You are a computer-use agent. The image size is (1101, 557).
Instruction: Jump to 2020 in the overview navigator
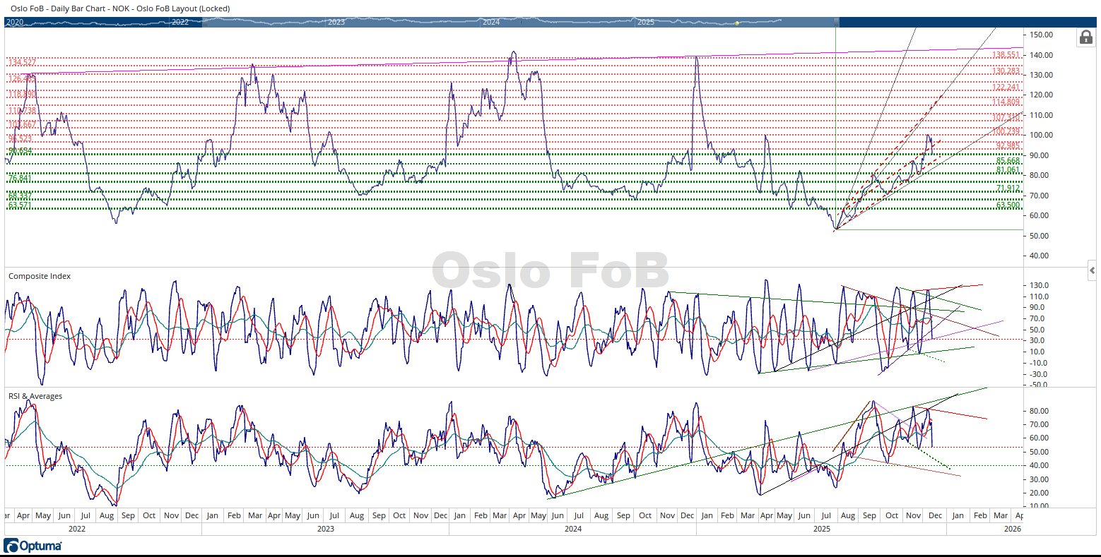tap(15, 23)
